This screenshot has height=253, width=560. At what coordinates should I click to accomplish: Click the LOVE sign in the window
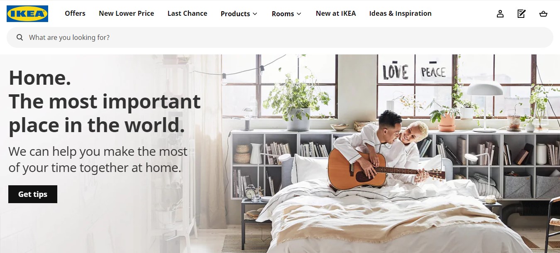[x=395, y=72]
